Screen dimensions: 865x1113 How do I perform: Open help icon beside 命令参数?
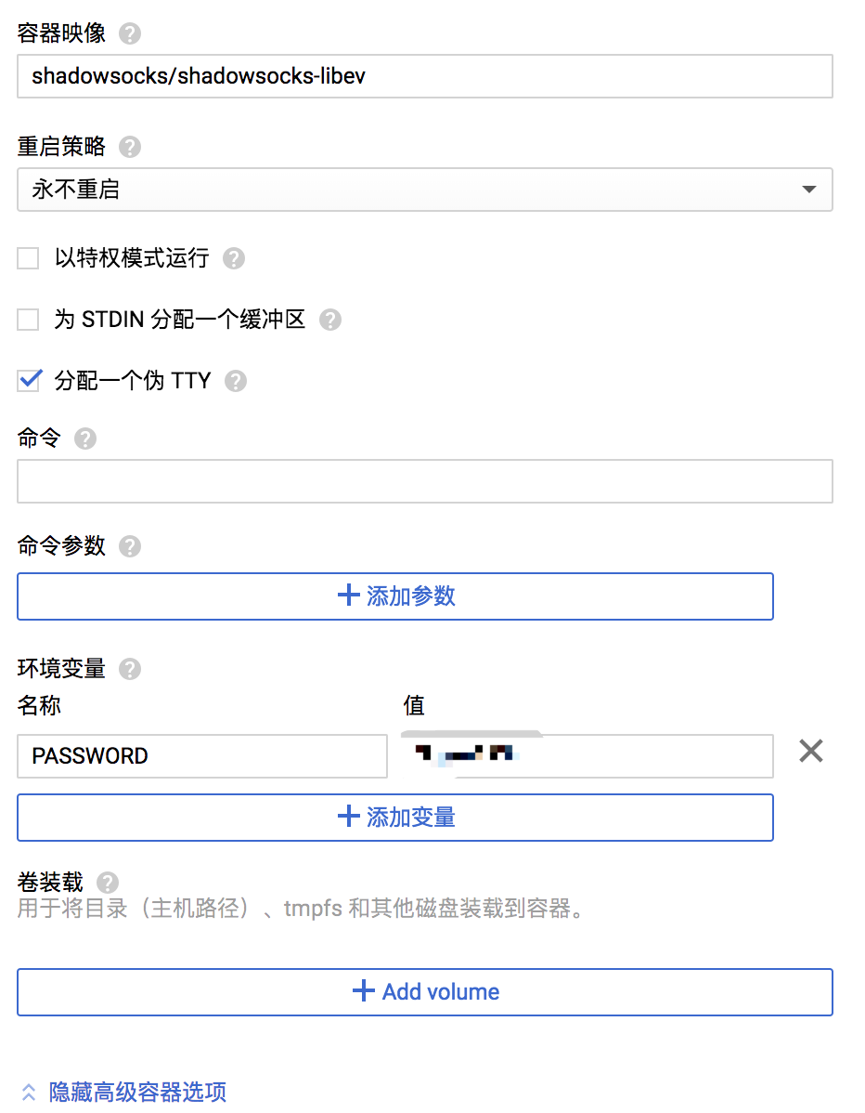point(130,546)
